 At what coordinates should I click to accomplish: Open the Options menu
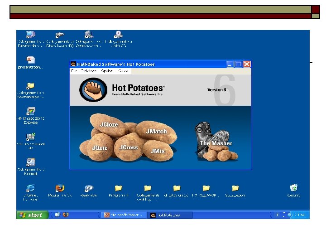click(107, 71)
